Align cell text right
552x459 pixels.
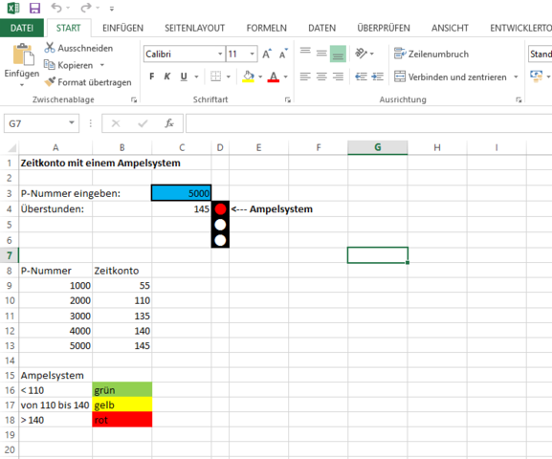tap(338, 76)
